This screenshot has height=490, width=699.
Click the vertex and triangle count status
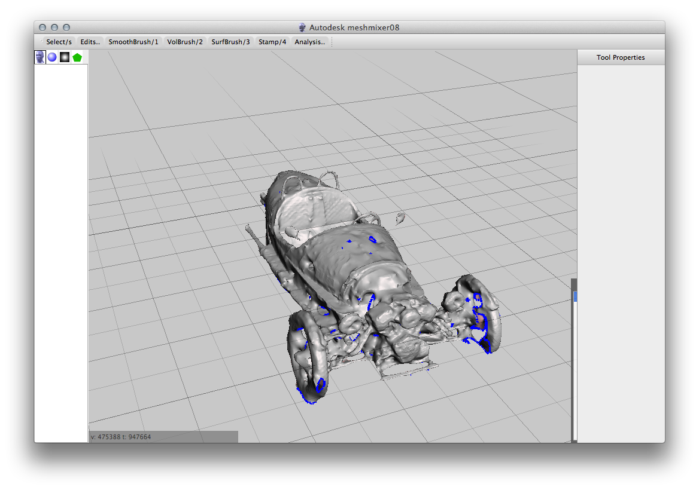click(121, 437)
